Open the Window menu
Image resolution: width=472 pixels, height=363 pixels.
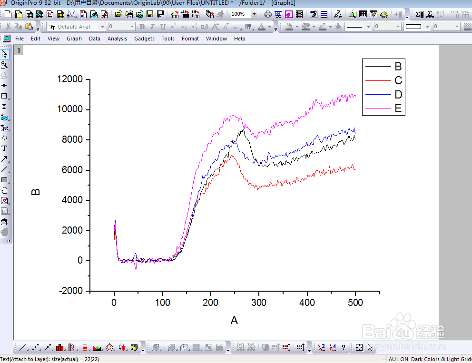coord(216,39)
